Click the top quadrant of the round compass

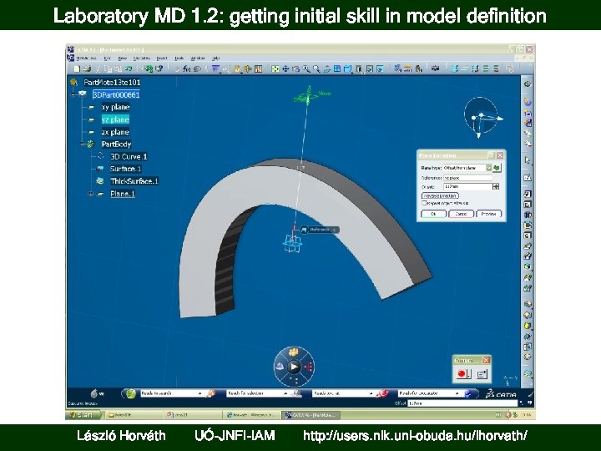(294, 352)
